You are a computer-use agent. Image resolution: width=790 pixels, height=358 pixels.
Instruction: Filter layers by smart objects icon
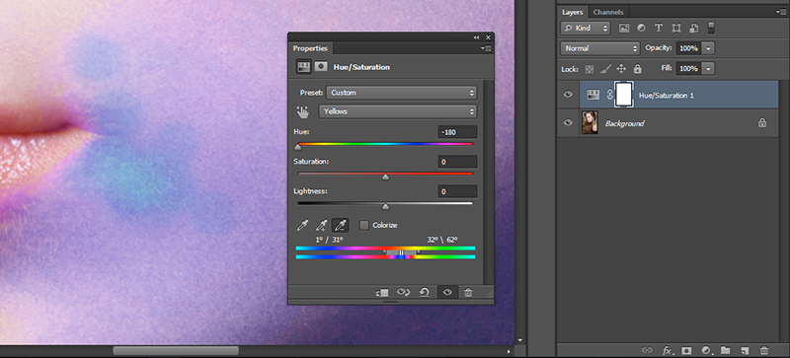[x=694, y=29]
